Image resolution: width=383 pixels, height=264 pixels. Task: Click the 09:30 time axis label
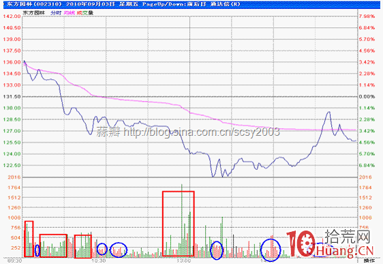click(15, 261)
